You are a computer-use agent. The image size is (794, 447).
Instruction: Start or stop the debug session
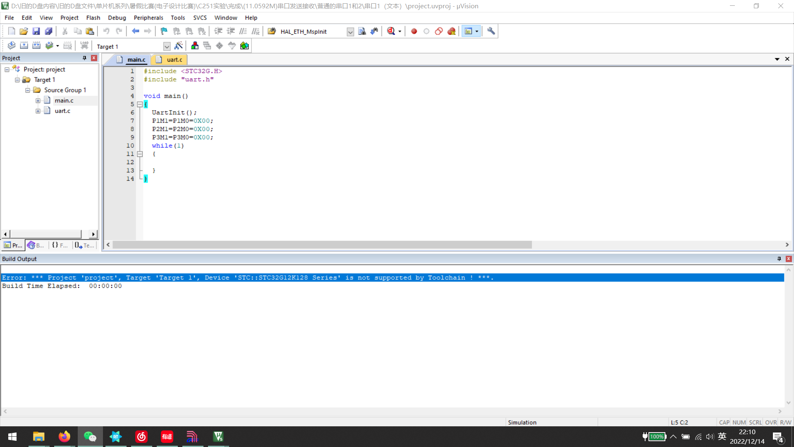[391, 31]
